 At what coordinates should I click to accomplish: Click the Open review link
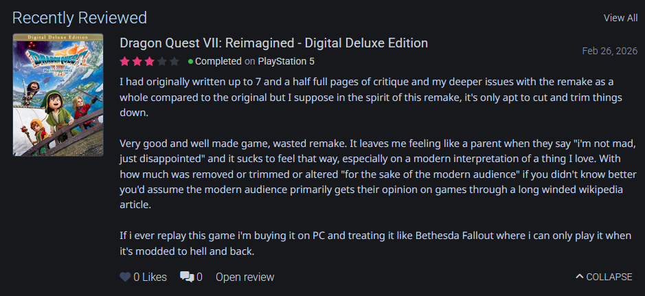click(245, 277)
